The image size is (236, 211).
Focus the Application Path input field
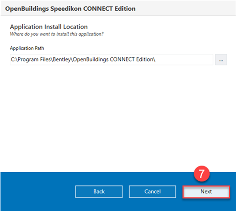[112, 60]
